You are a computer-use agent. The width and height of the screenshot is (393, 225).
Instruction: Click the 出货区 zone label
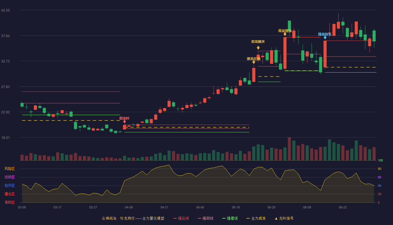(10, 177)
